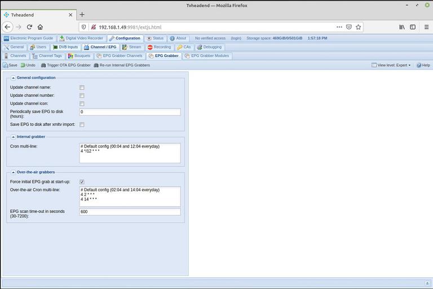
Task: Switch to Debugging tab
Action: [209, 47]
